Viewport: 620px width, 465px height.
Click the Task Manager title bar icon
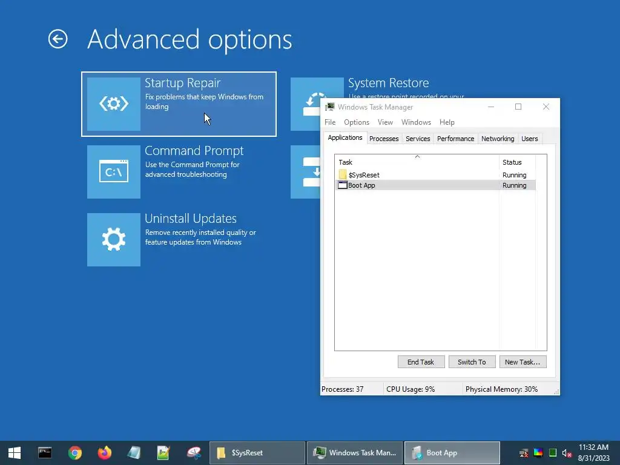(330, 107)
